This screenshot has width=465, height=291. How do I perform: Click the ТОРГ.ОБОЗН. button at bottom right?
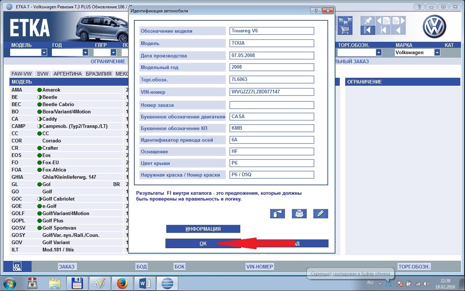pyautogui.click(x=414, y=267)
